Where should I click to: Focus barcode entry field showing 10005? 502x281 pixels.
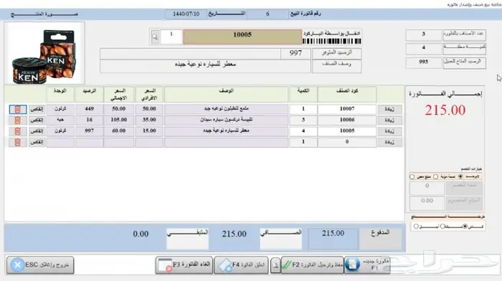point(242,37)
